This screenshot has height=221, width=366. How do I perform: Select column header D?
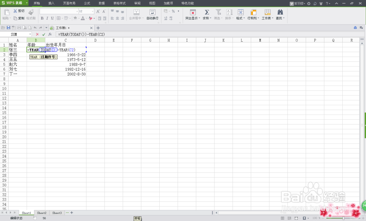click(95, 40)
